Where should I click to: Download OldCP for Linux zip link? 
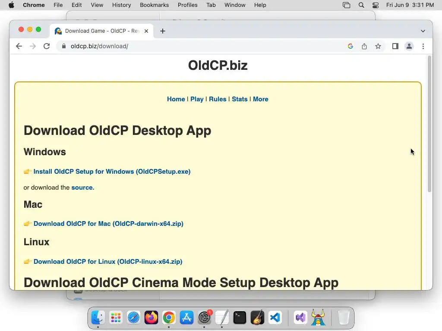[107, 262]
